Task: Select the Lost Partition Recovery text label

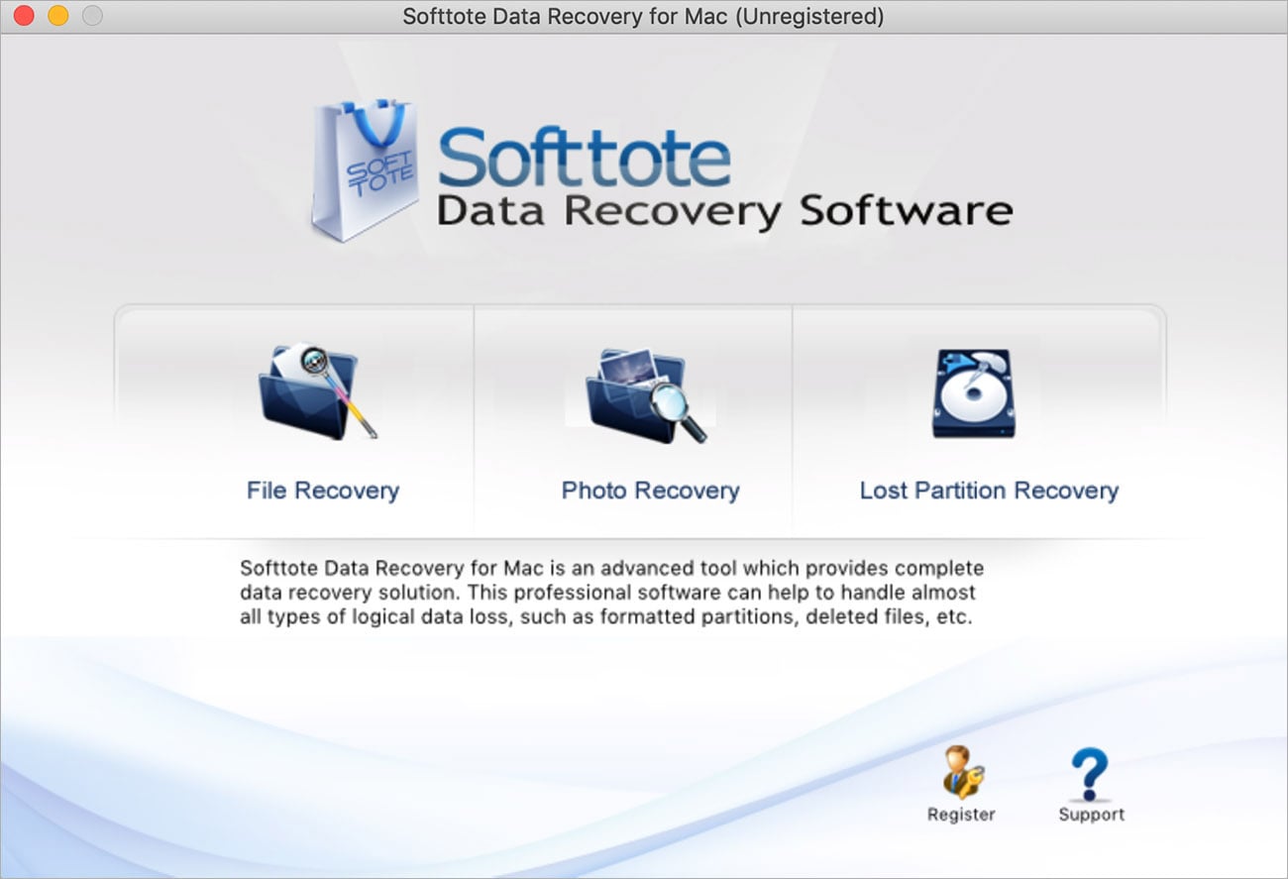Action: (989, 491)
